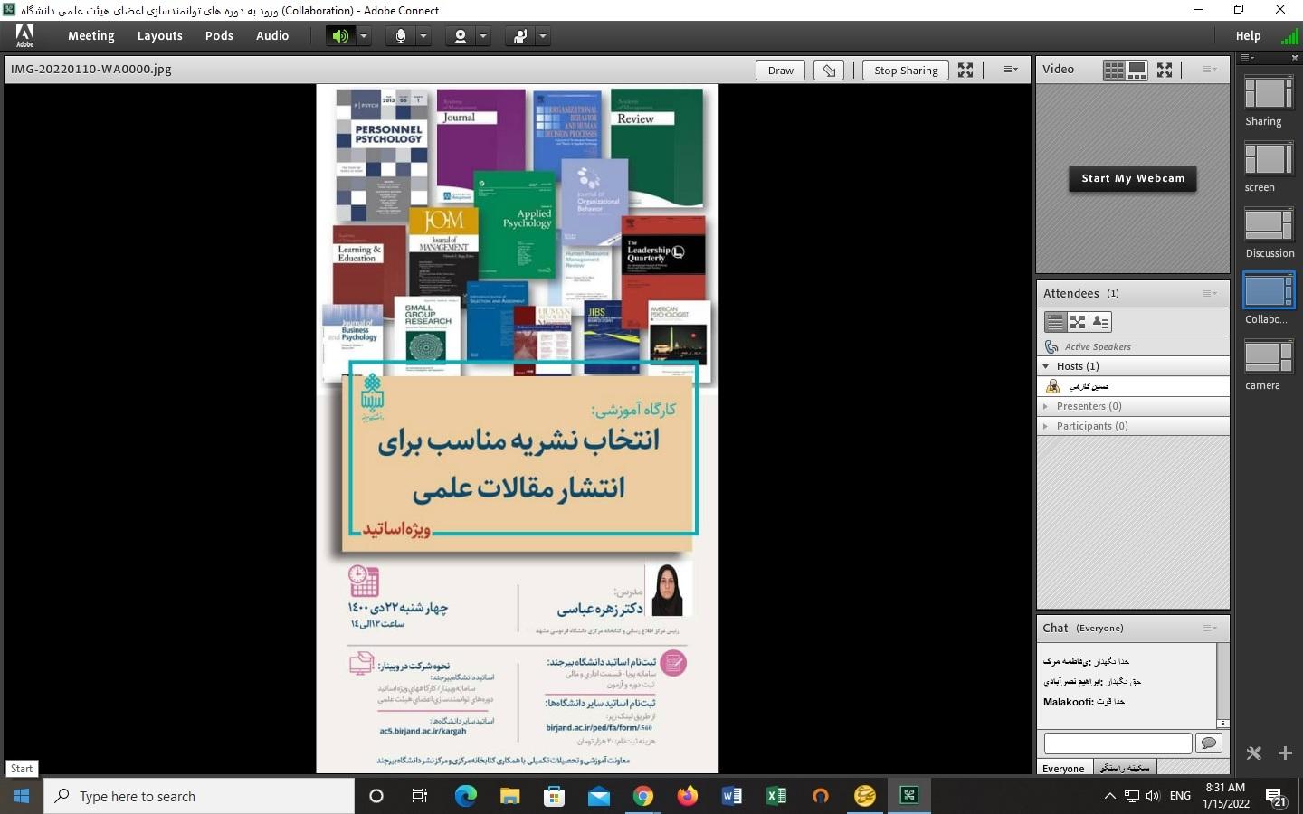
Task: Mute the speaker audio icon
Action: click(x=340, y=36)
